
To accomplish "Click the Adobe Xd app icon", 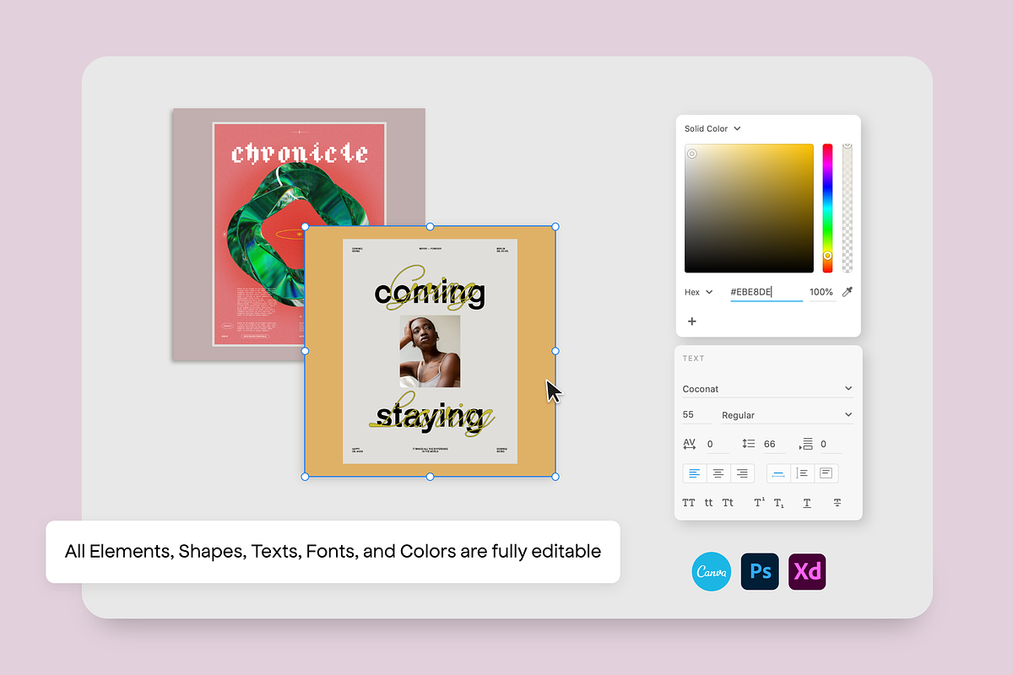I will click(807, 571).
